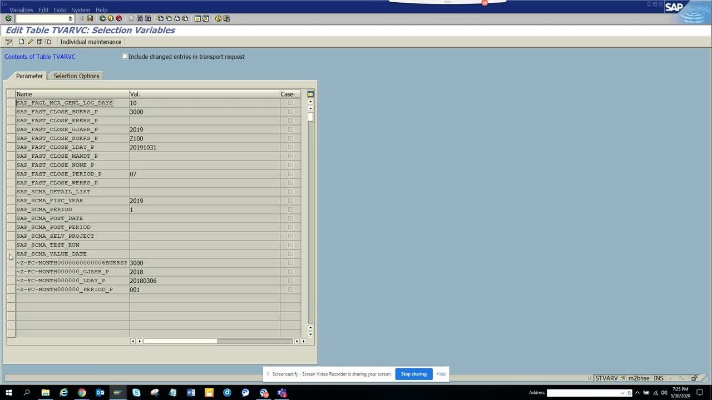Click the Windows Start button

[x=8, y=393]
